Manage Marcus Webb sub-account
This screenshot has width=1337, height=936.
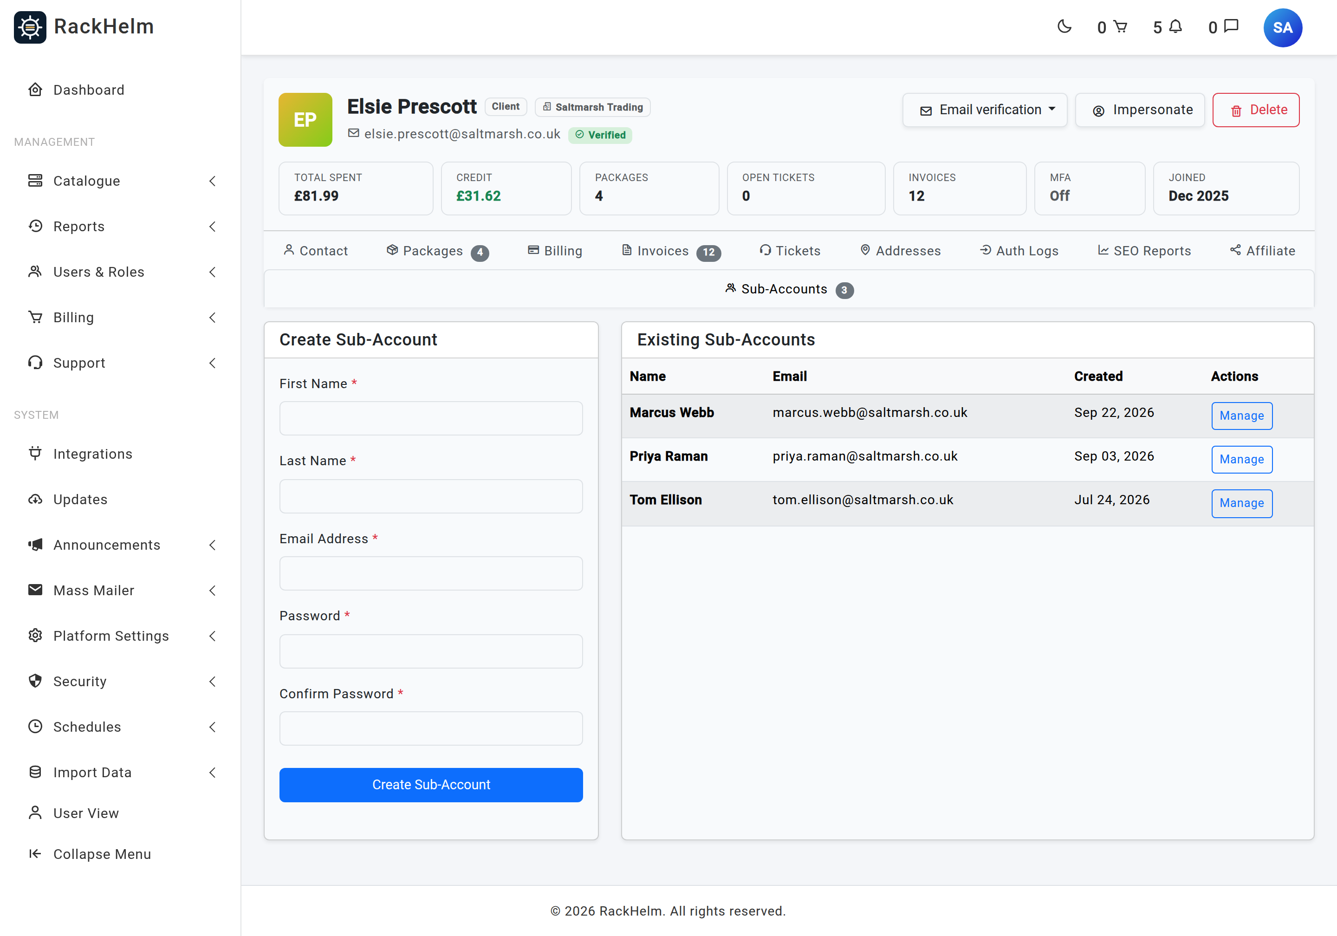(x=1241, y=416)
